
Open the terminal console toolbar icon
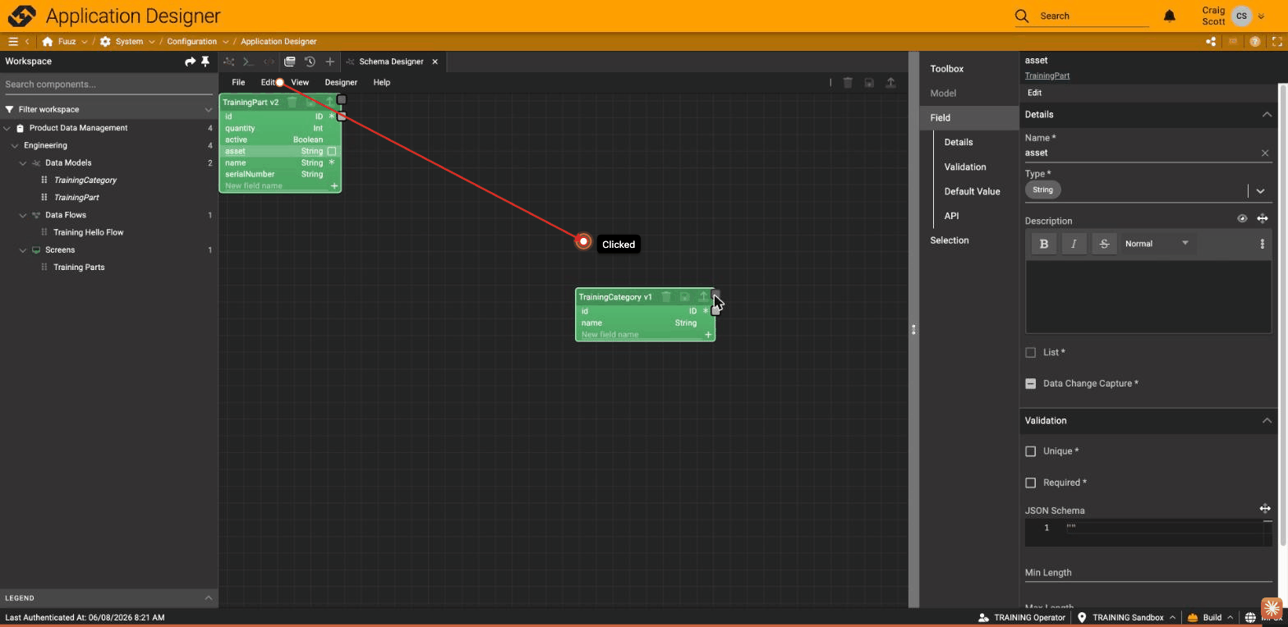[x=249, y=62]
